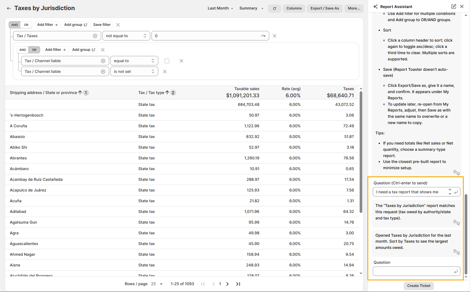470x292 pixels.
Task: Clear the Tax / Taxes field selection
Action: coord(95,36)
